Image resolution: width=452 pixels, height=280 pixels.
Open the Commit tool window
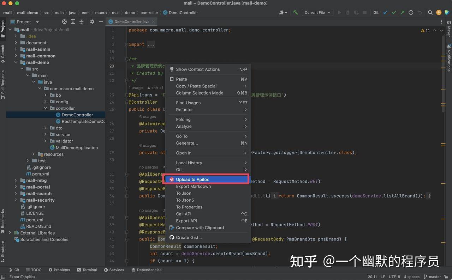click(3, 54)
